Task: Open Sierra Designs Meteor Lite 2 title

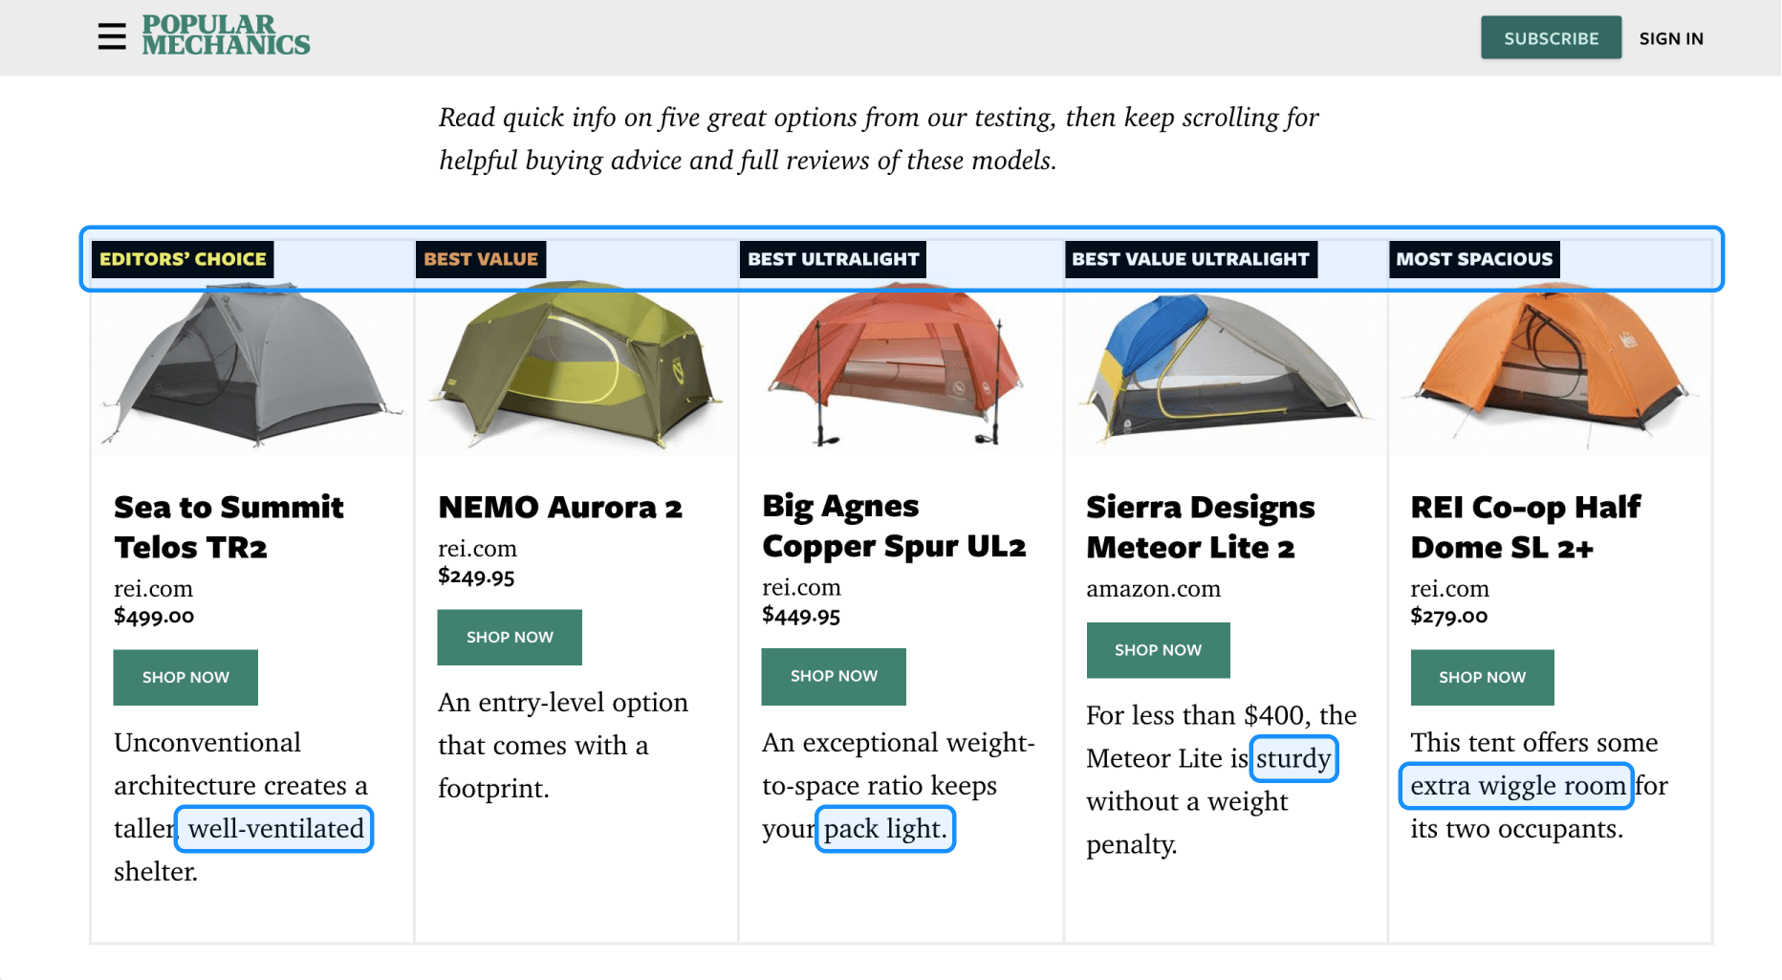Action: click(1201, 527)
